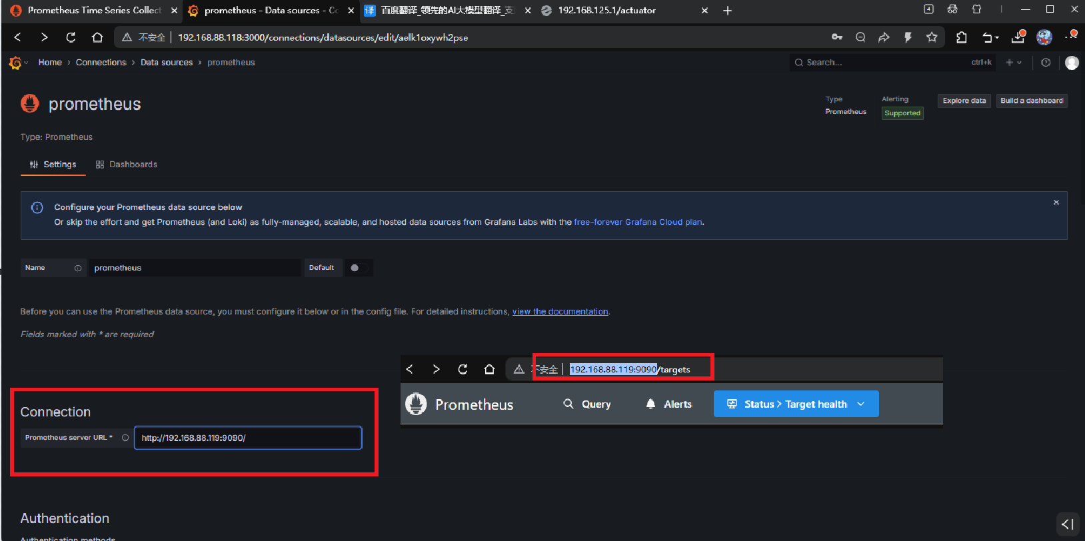Click the lightning bolt icon in address bar
Image resolution: width=1085 pixels, height=541 pixels.
pyautogui.click(x=908, y=37)
